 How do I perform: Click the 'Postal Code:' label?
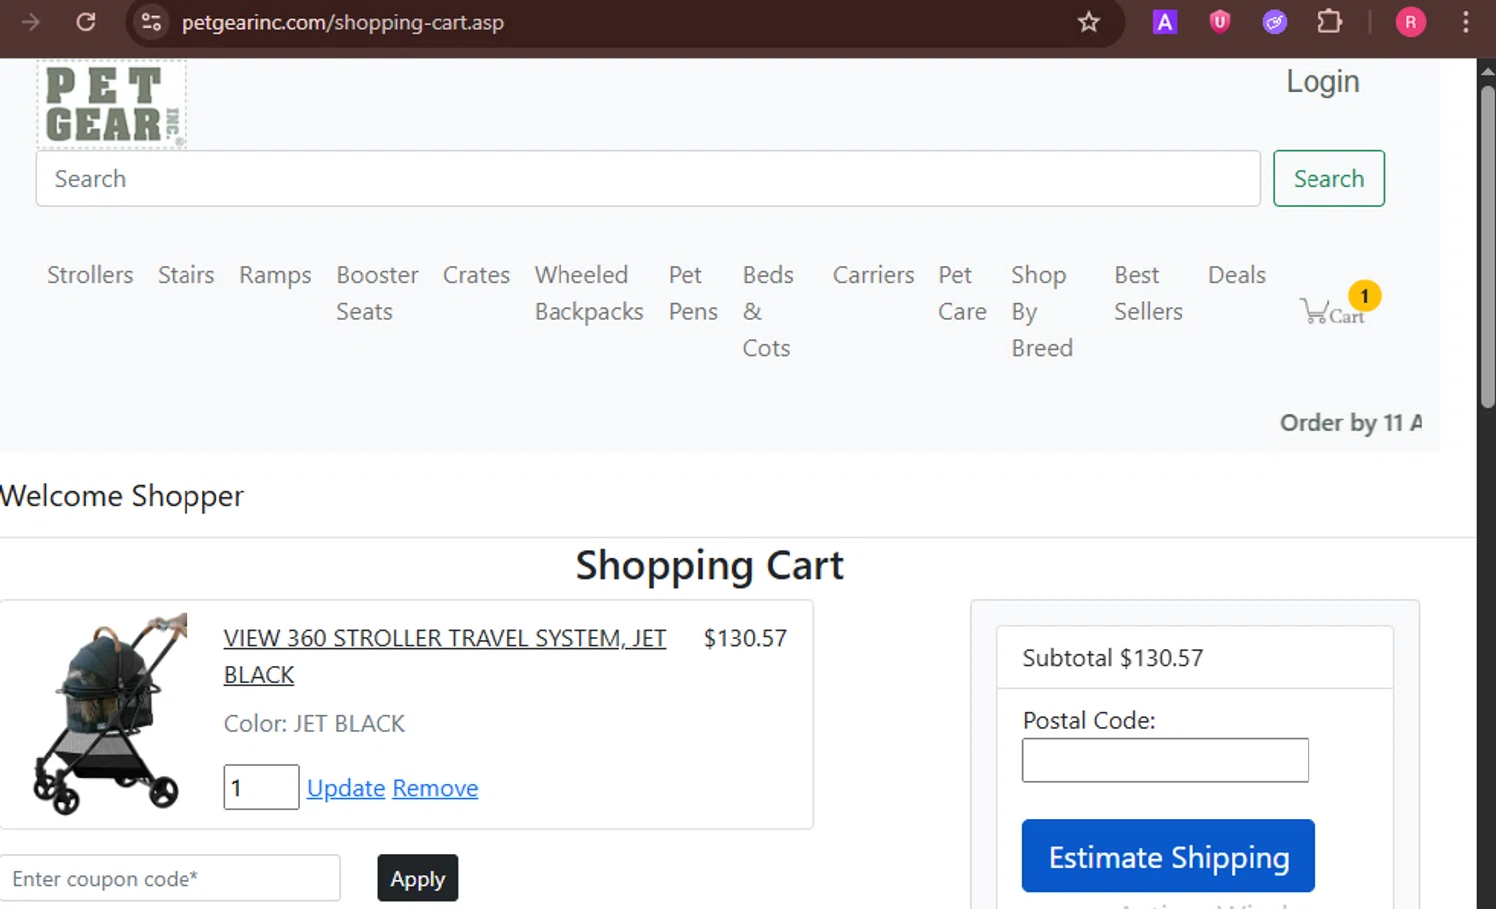(1089, 720)
